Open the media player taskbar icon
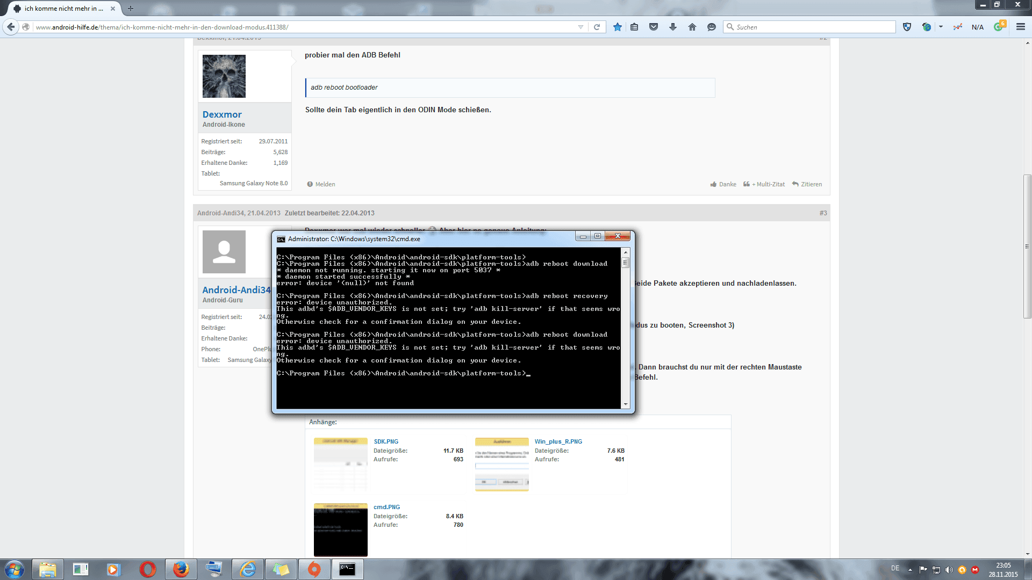Image resolution: width=1032 pixels, height=580 pixels. pyautogui.click(x=113, y=569)
